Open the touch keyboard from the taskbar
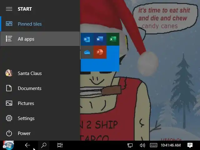This screenshot has height=150, width=200. click(x=153, y=145)
